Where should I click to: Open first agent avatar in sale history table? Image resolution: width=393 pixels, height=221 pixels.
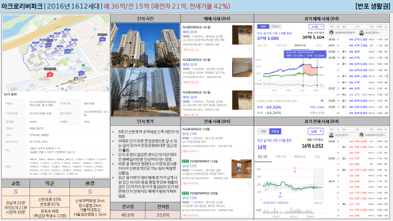tap(332, 33)
